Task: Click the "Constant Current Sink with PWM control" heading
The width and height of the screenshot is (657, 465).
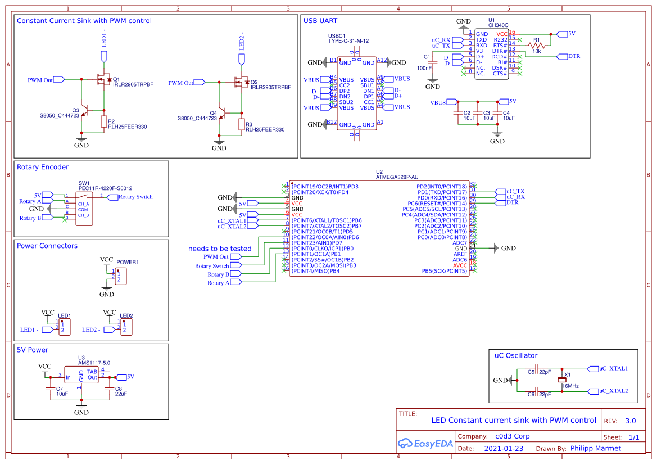Action: (84, 21)
